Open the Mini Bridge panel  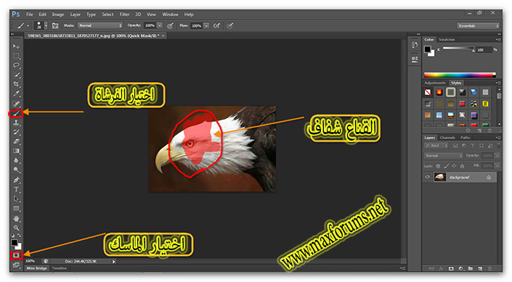[x=36, y=268]
